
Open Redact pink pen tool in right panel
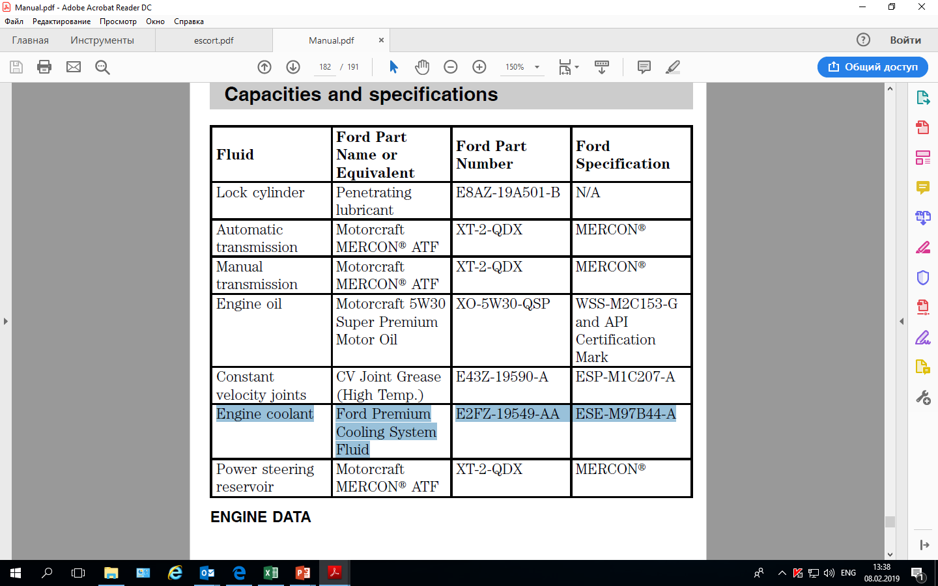tap(923, 247)
